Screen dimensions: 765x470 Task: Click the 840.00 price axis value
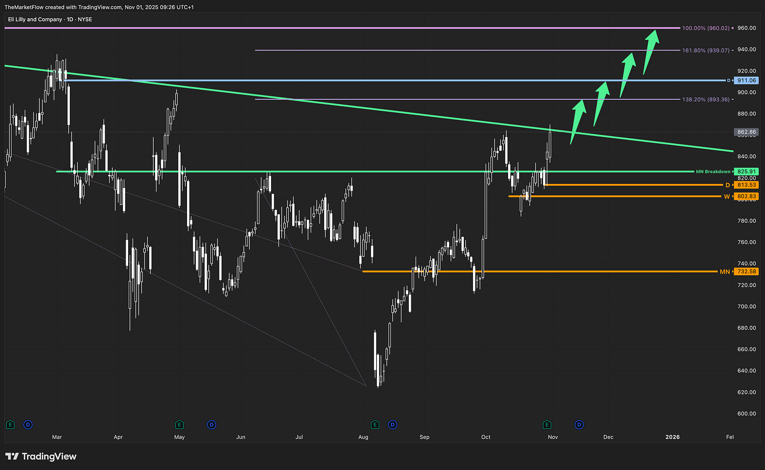point(747,156)
